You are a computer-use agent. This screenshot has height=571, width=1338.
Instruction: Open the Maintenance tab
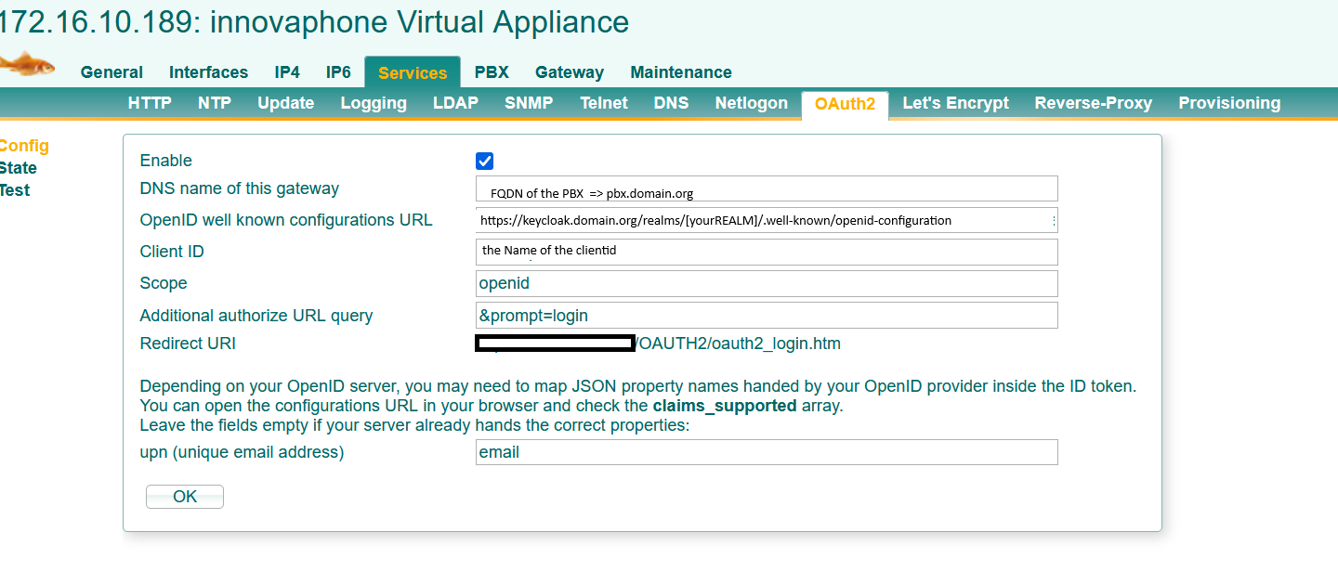tap(680, 72)
